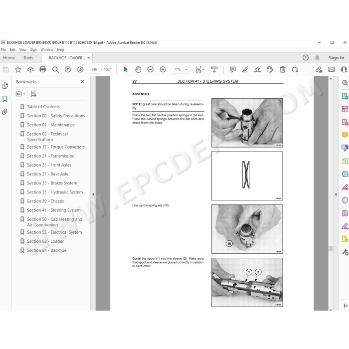Screen dimensions: 349x349
Task: Zoom out with minus button
Action: (151, 70)
